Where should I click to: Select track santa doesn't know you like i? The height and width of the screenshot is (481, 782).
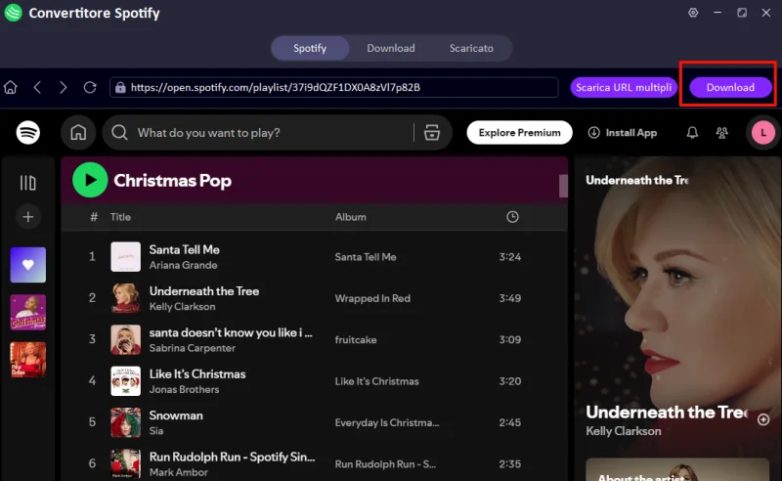click(x=231, y=332)
